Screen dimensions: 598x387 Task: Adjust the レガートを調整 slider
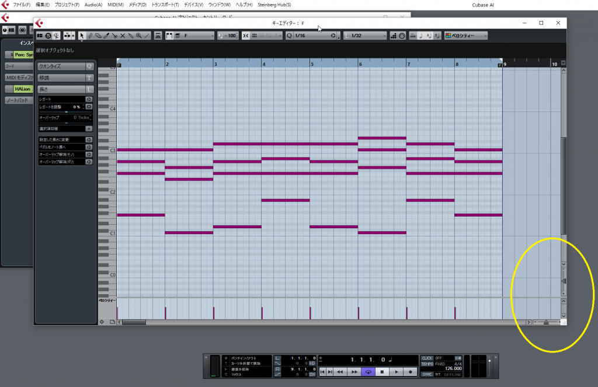click(x=65, y=111)
